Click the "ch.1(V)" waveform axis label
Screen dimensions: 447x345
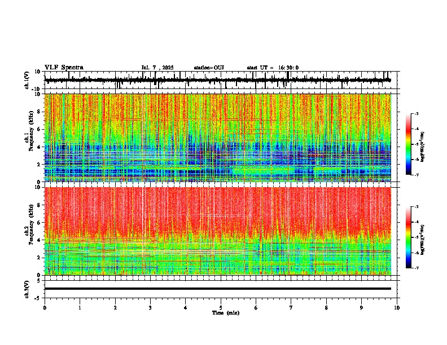click(27, 80)
